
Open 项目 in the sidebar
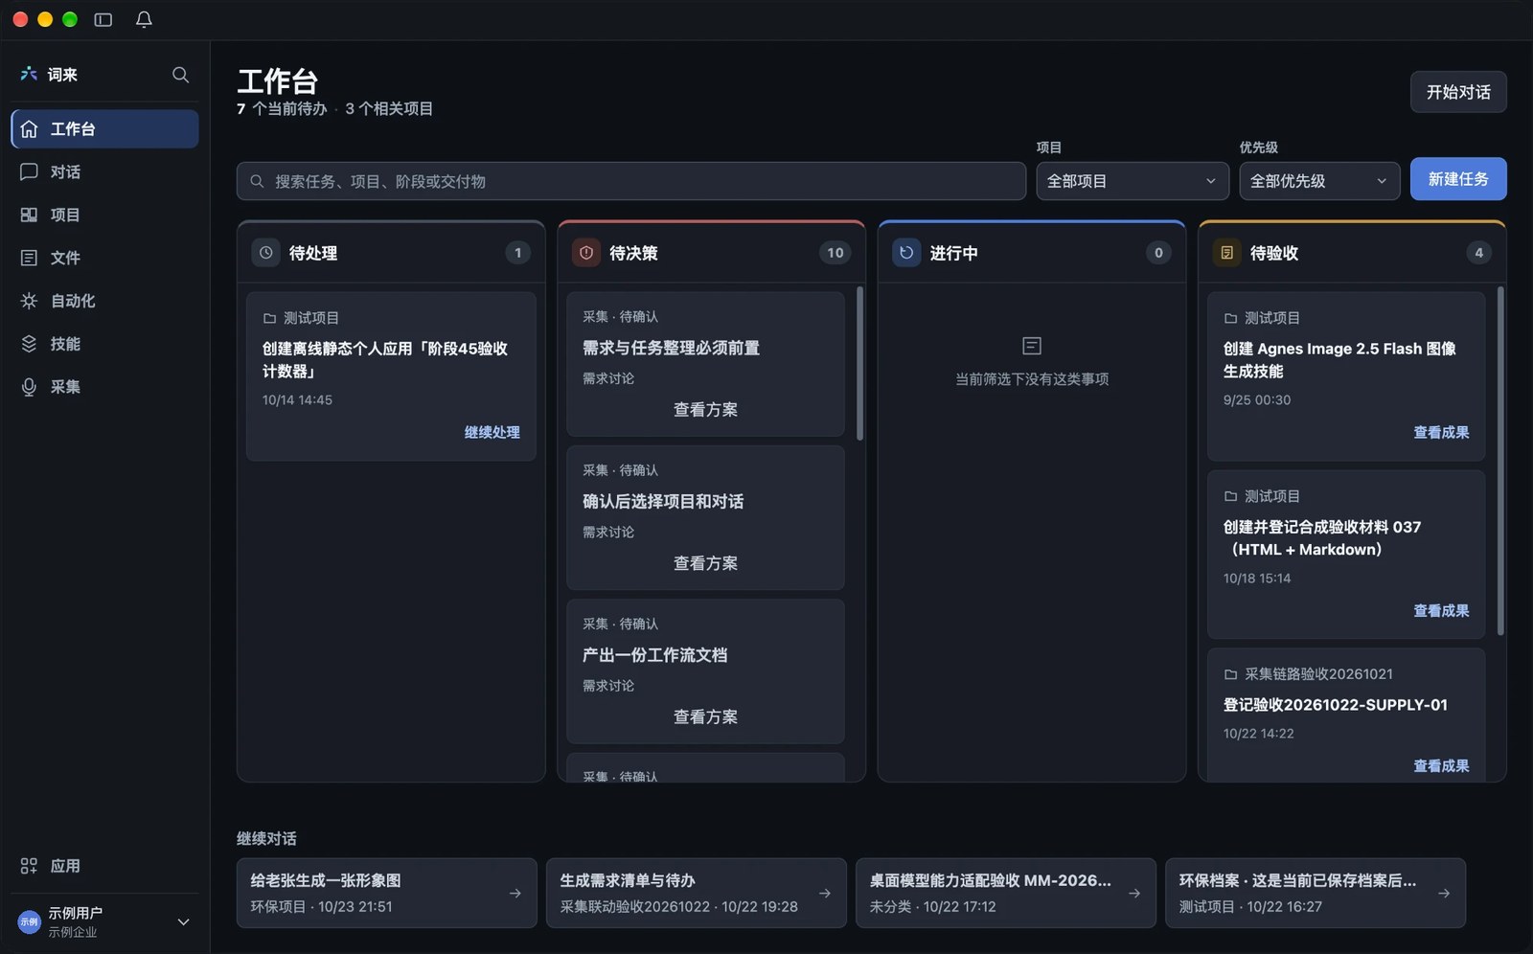pyautogui.click(x=104, y=216)
